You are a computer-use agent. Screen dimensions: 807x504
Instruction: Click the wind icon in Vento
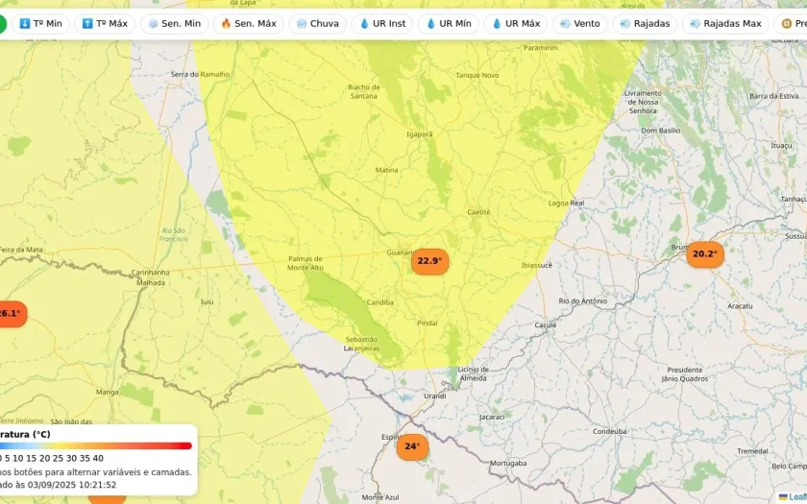pyautogui.click(x=565, y=24)
